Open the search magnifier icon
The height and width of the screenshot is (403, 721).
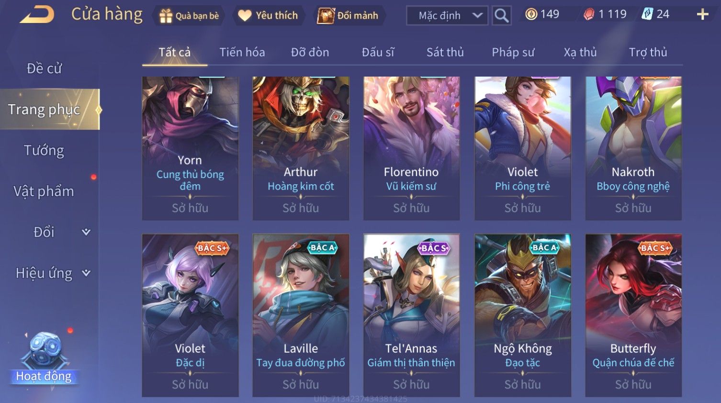tap(501, 16)
